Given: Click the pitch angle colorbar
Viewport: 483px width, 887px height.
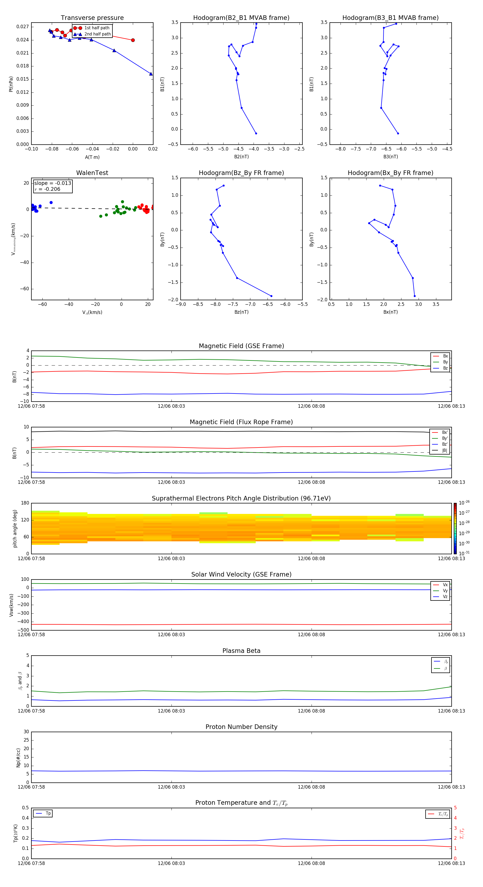Looking at the screenshot, I should coord(455,528).
